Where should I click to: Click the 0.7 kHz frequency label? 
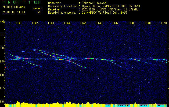(x=2, y=88)
